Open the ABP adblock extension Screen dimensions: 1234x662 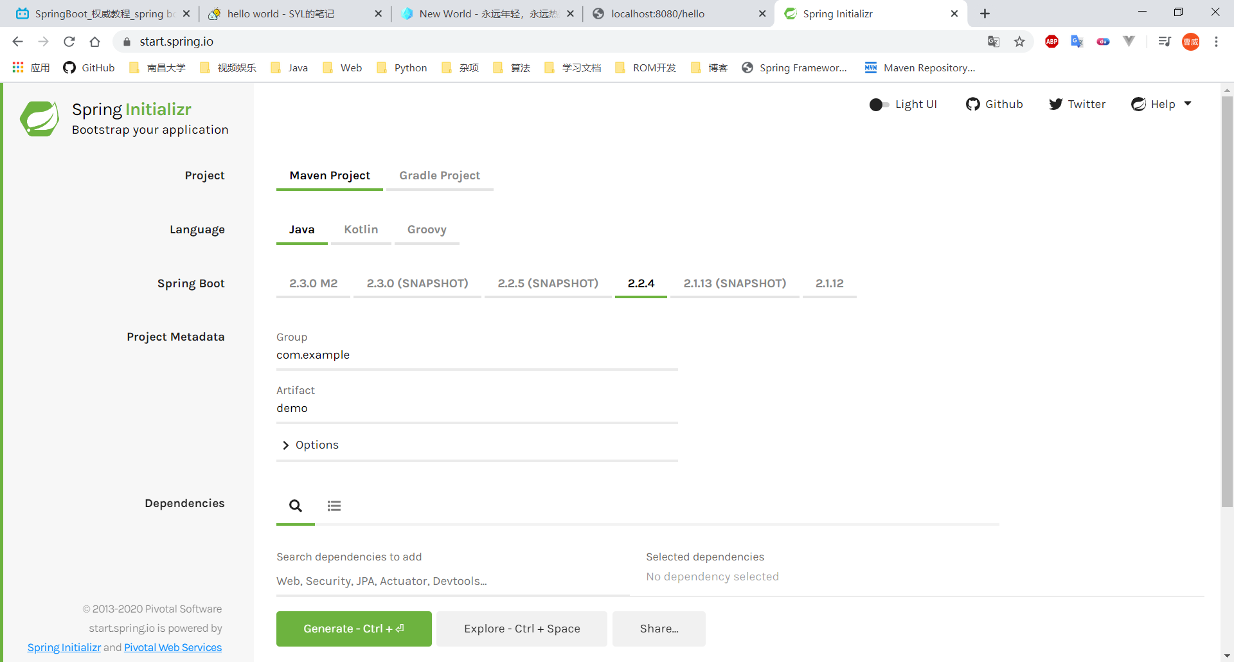[1051, 42]
